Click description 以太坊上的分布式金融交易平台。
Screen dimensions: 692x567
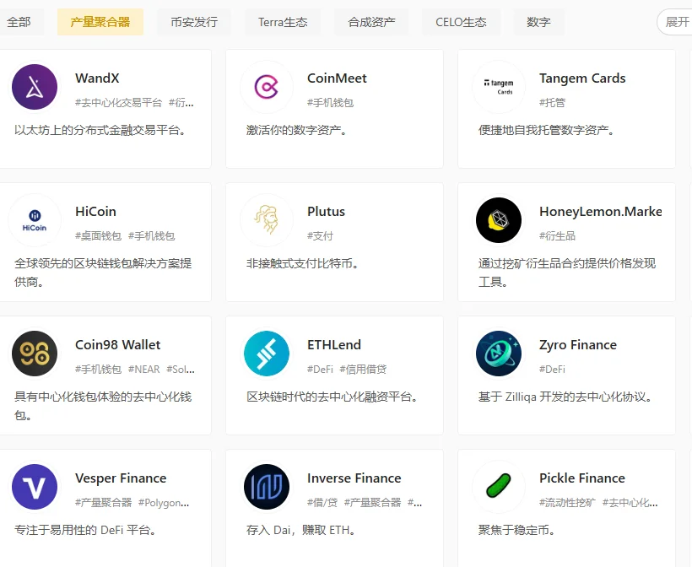pyautogui.click(x=100, y=130)
